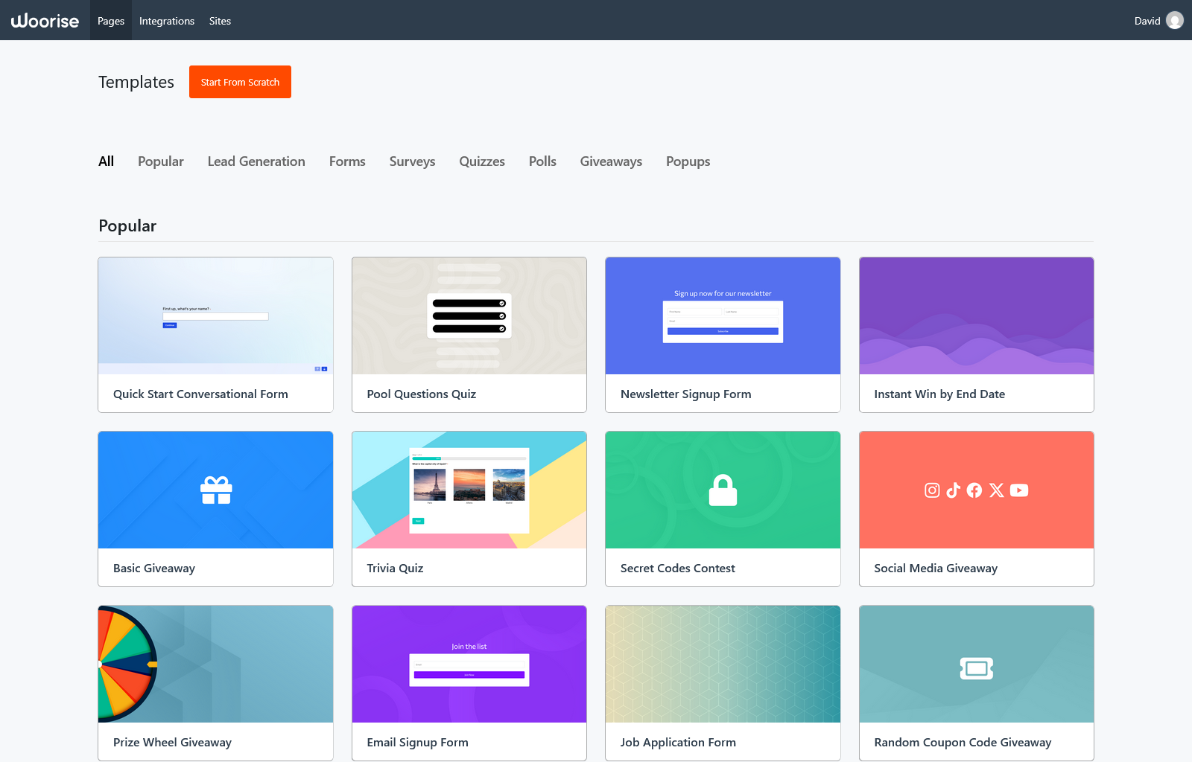Click the YouTube icon on Social Media Giveaway
Image resolution: width=1192 pixels, height=762 pixels.
coord(1019,490)
